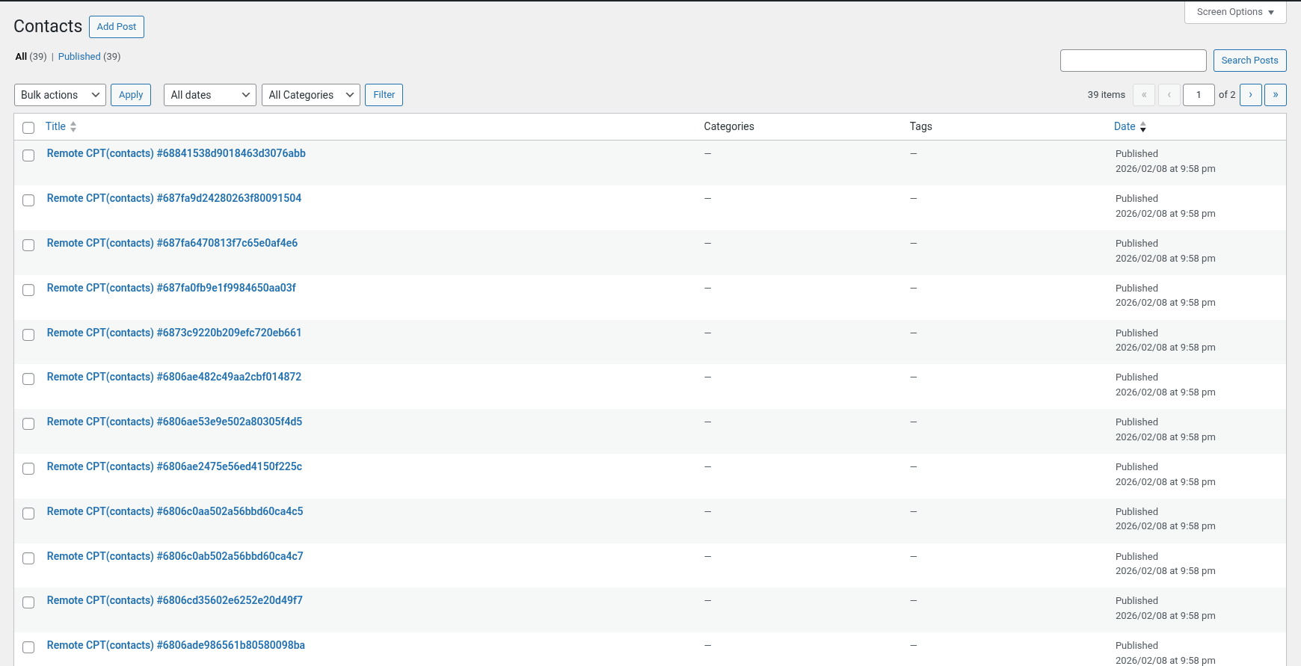Viewport: 1301px width, 666px height.
Task: Open the All Categories dropdown
Action: click(311, 95)
